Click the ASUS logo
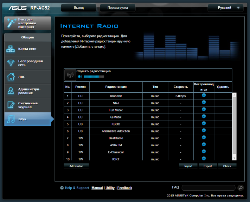250x202 pixels. tap(18, 8)
